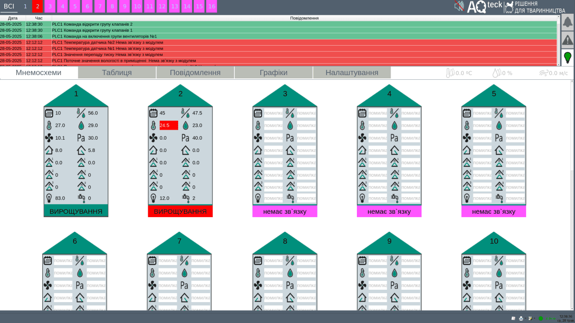The height and width of the screenshot is (323, 575).
Task: Select the fan icon in house 1
Action: click(x=48, y=138)
